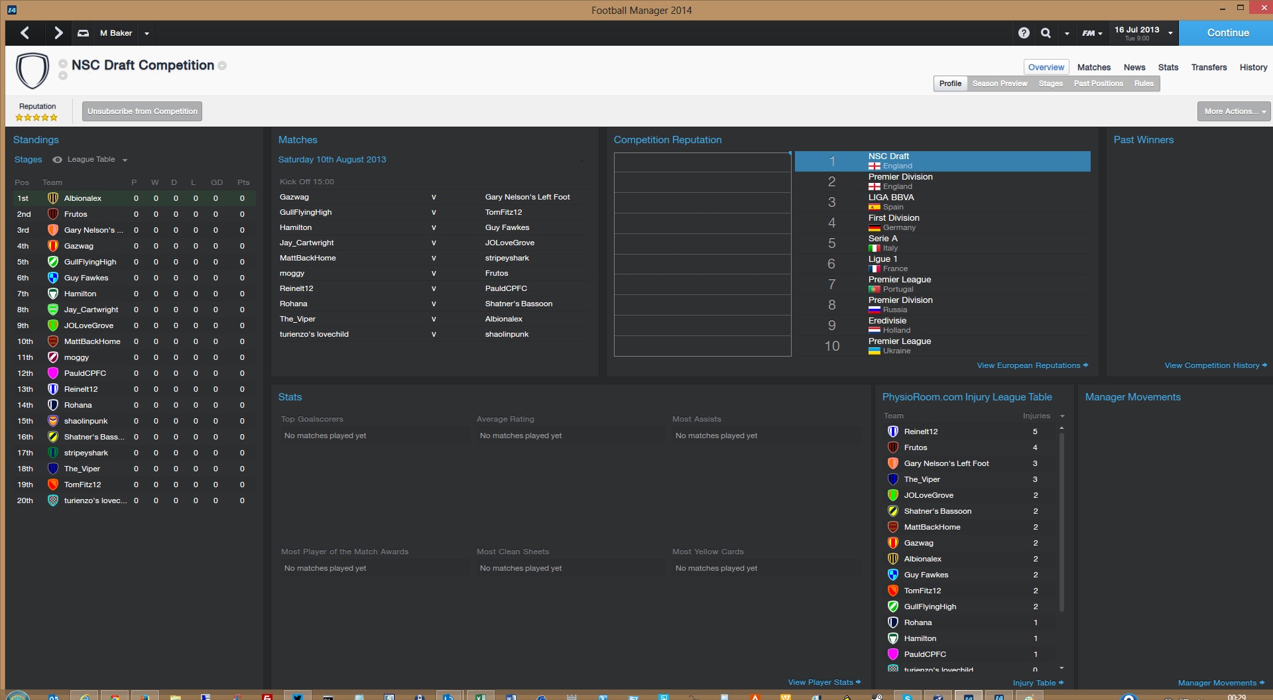Click moggy club badge in standings
This screenshot has height=700, width=1273.
(53, 357)
